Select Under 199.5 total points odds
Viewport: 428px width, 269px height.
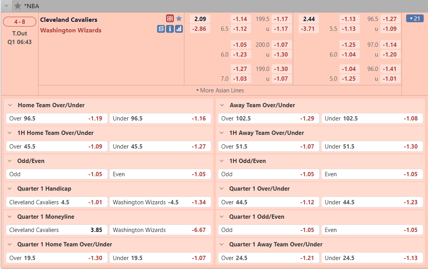(281, 29)
